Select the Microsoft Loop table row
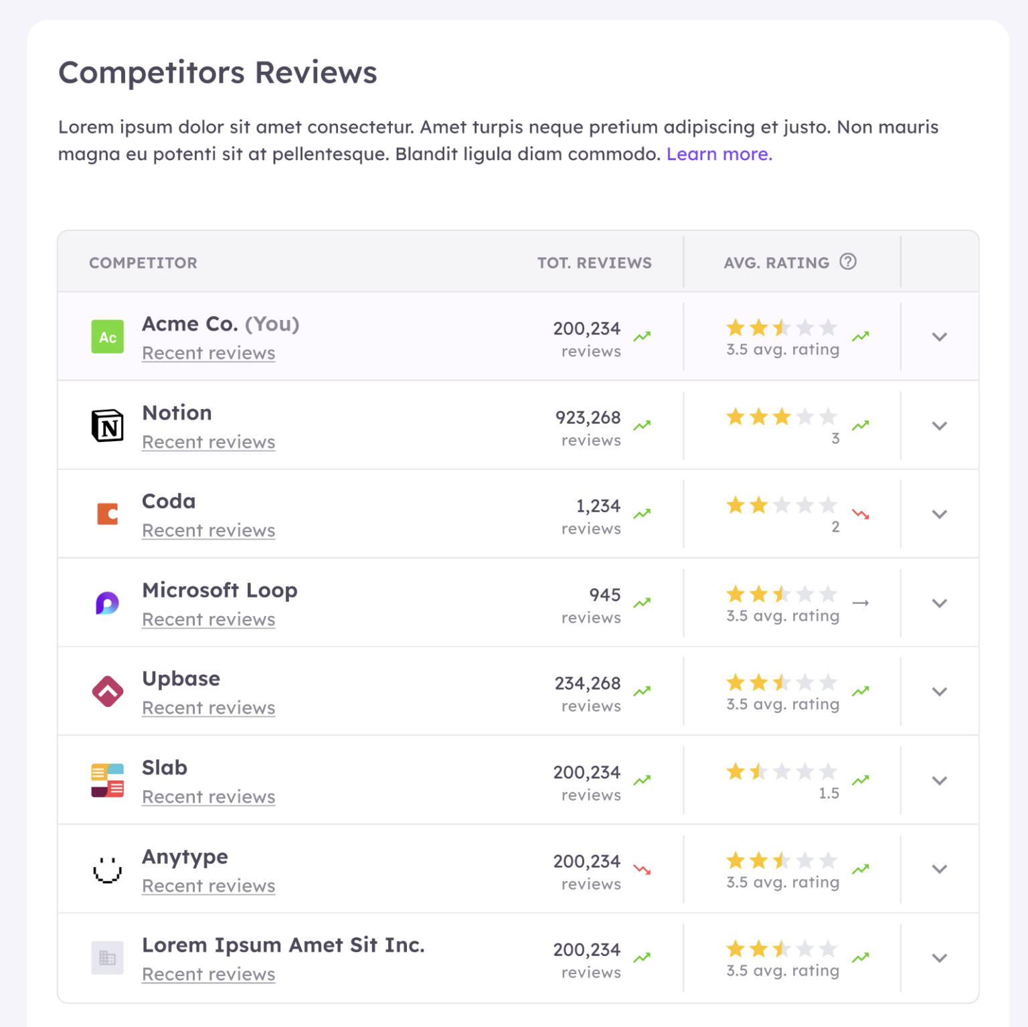This screenshot has height=1027, width=1028. [x=435, y=603]
